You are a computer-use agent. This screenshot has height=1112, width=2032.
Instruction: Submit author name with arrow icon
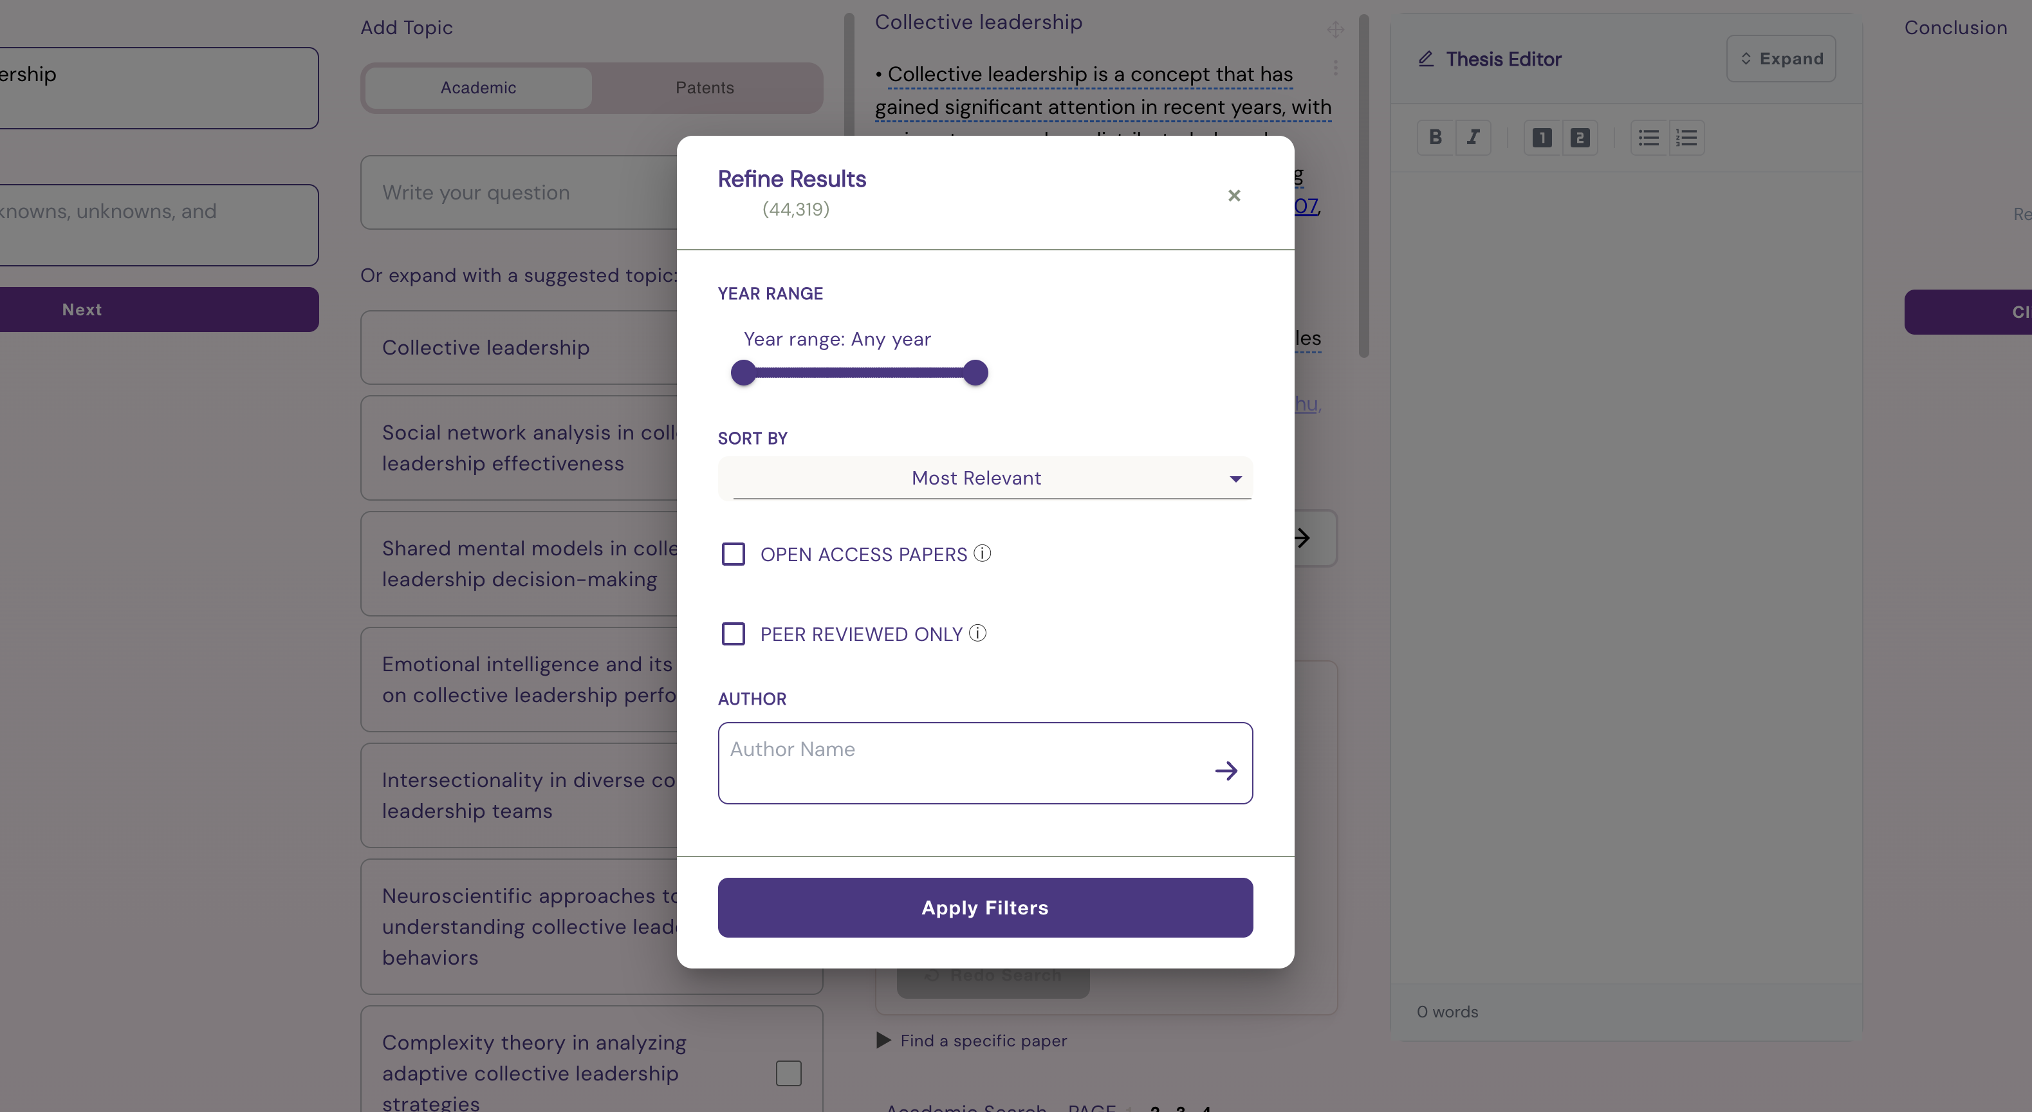coord(1226,770)
